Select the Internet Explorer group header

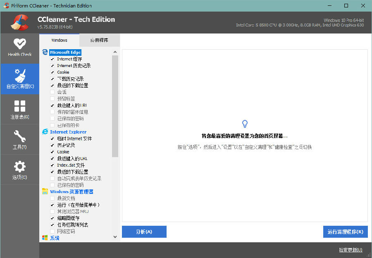pyautogui.click(x=68, y=132)
